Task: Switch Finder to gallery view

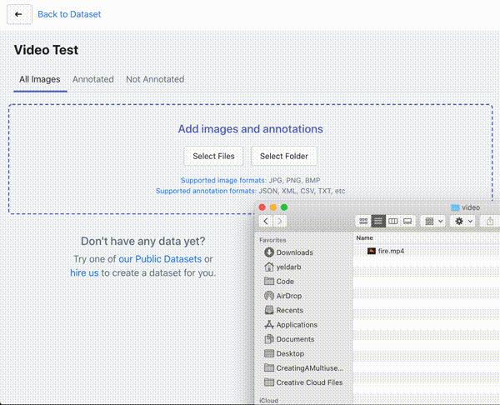Action: 407,221
